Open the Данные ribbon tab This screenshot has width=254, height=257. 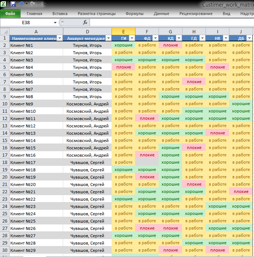162,14
